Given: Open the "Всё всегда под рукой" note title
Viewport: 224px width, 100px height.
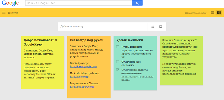Looking at the screenshot, I should (x=87, y=40).
